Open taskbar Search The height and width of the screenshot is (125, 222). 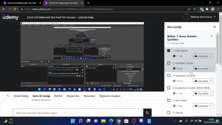(80, 121)
